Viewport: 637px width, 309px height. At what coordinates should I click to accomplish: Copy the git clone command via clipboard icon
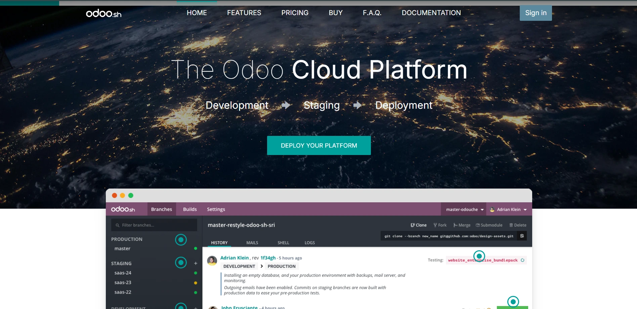[522, 236]
